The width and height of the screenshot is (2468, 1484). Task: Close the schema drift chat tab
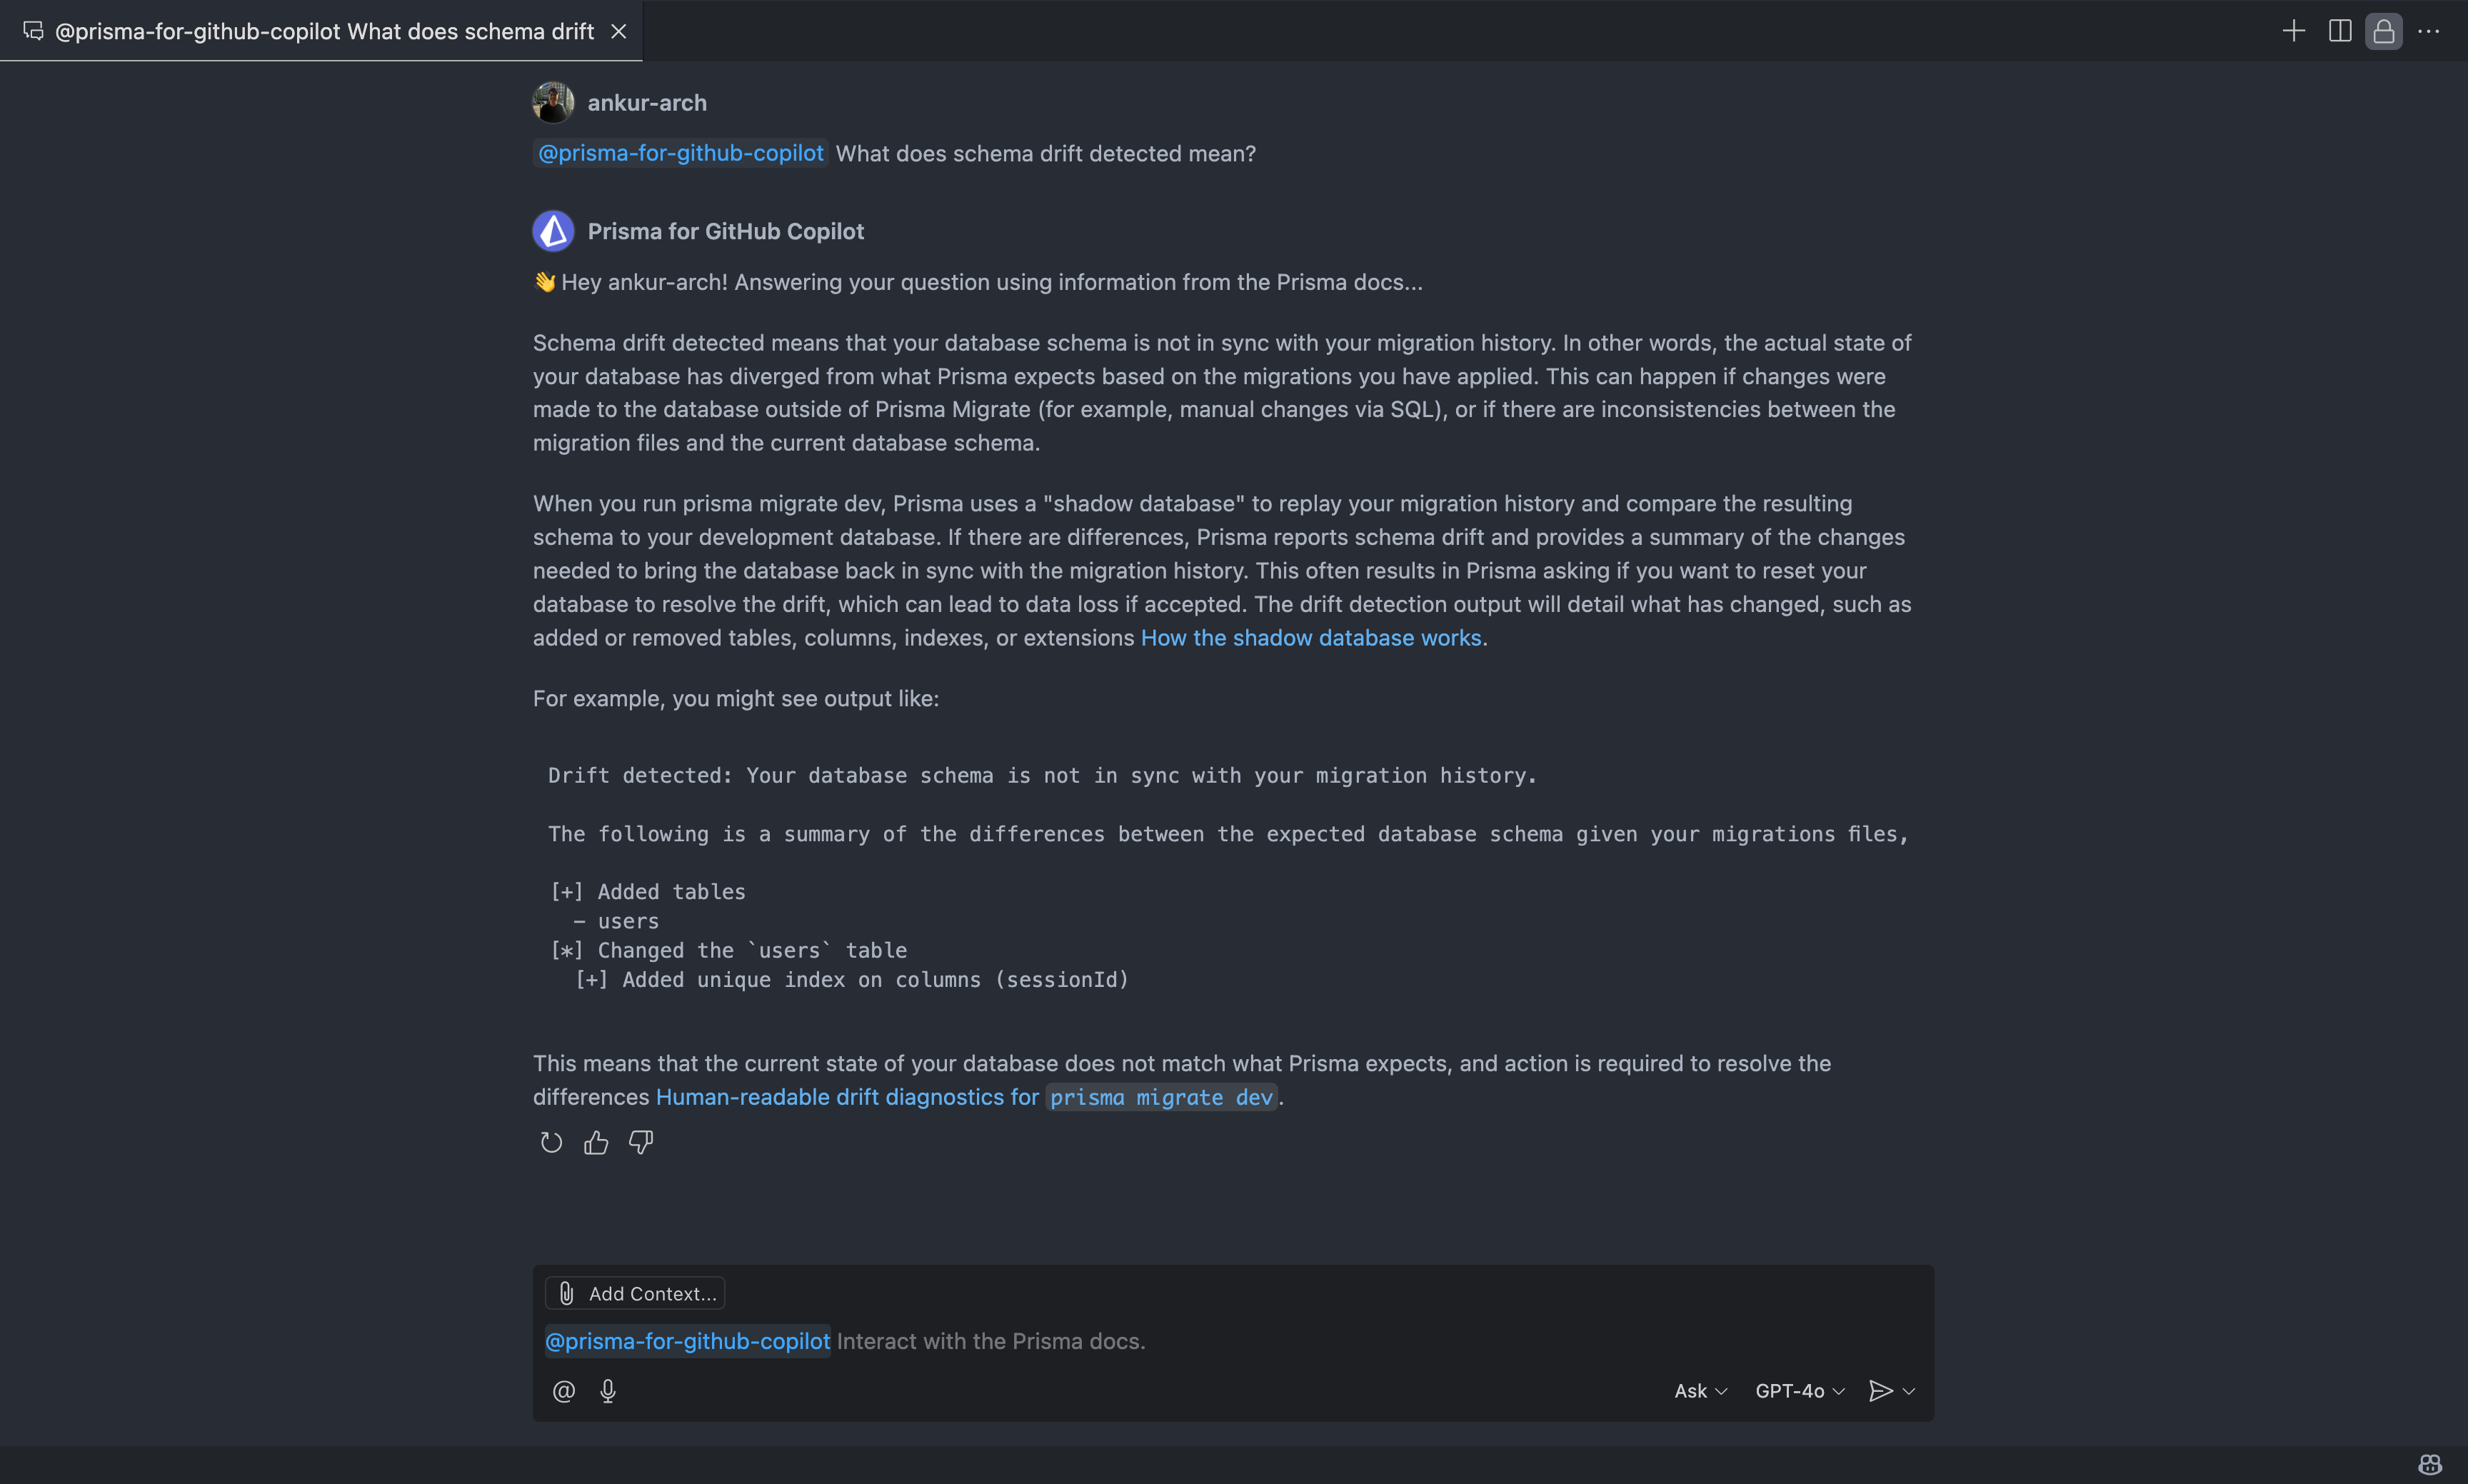(x=619, y=31)
